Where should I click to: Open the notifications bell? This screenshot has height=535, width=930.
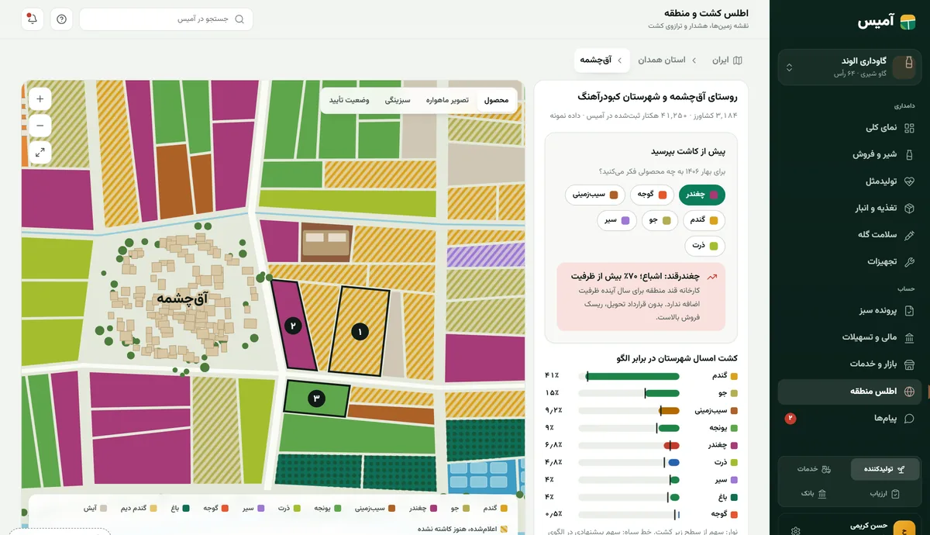pyautogui.click(x=32, y=19)
